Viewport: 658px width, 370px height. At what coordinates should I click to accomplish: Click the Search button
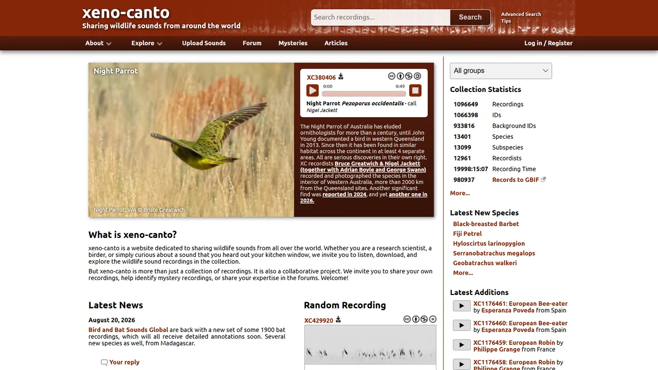470,17
